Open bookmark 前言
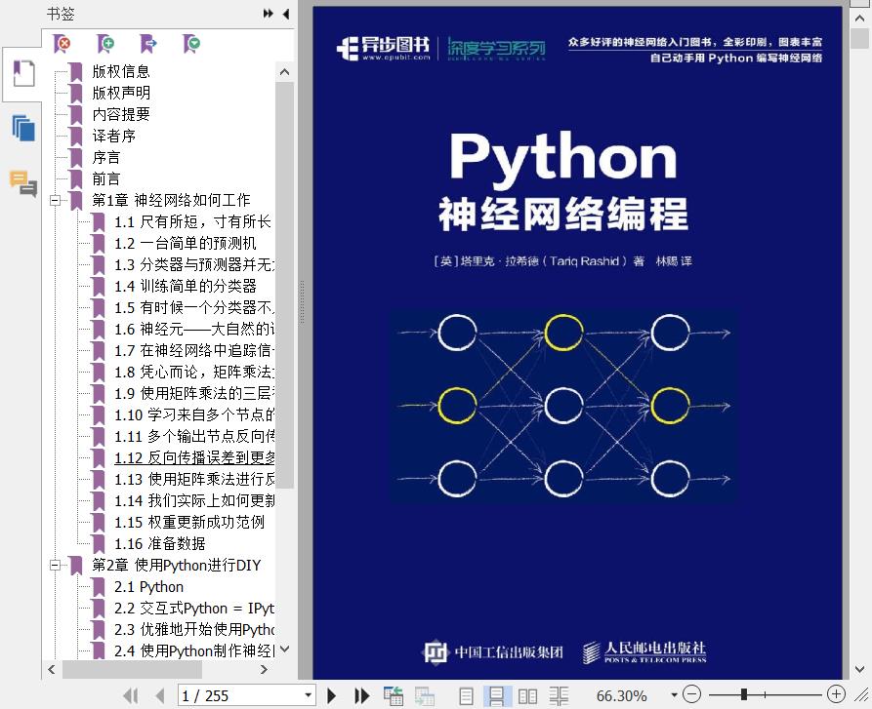Viewport: 872px width, 709px height. (x=105, y=178)
